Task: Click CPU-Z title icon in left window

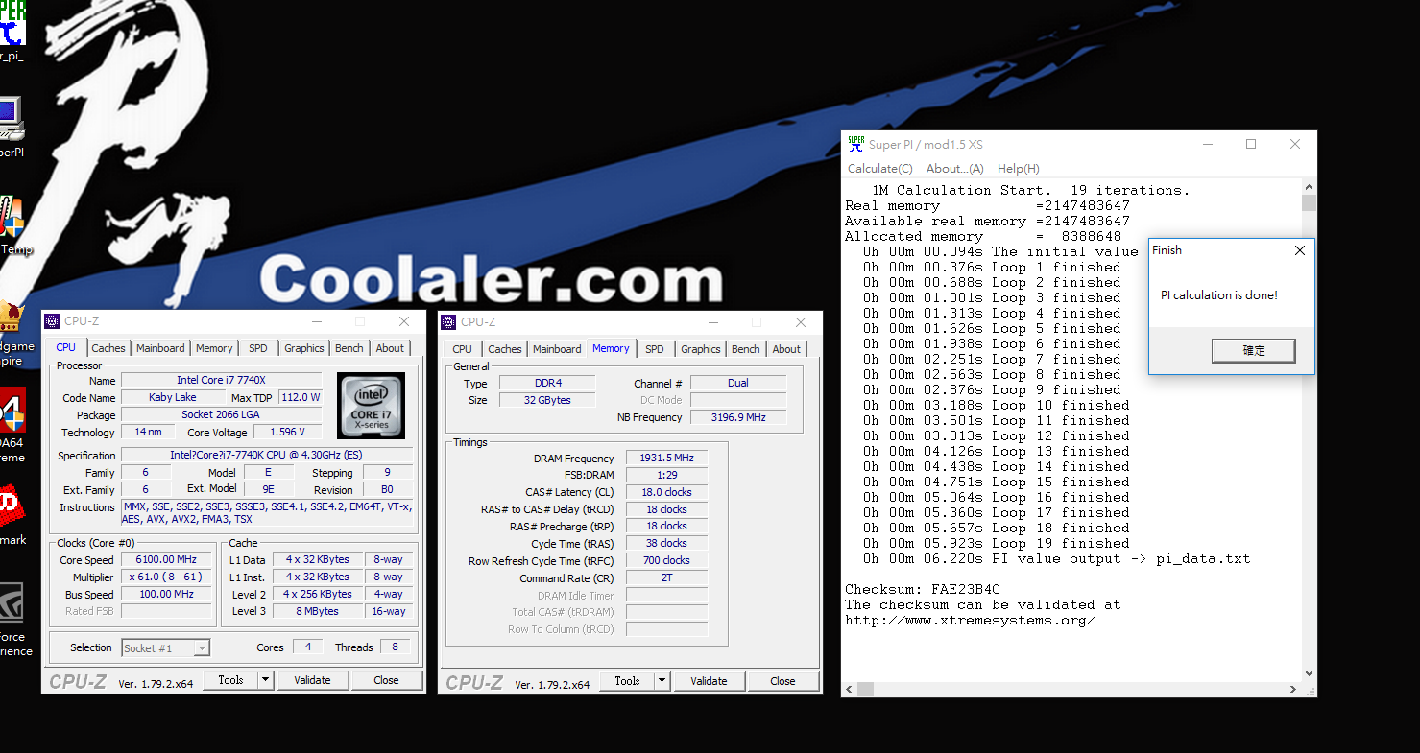Action: (54, 321)
